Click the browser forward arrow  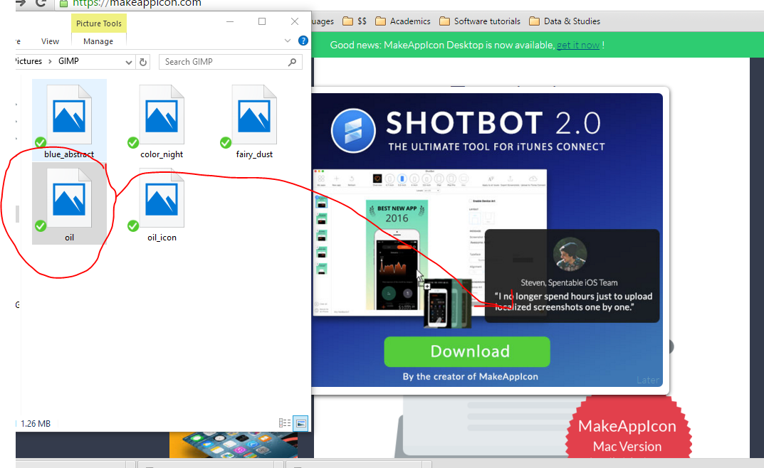21,3
